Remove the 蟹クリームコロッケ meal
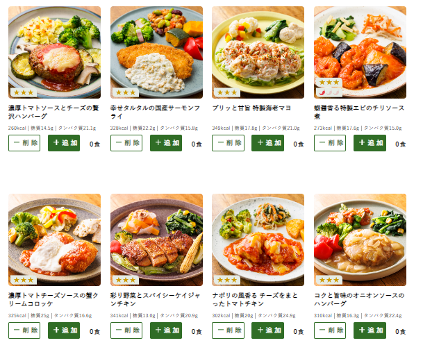Viewport: 423px width, 352px height. 24,330
